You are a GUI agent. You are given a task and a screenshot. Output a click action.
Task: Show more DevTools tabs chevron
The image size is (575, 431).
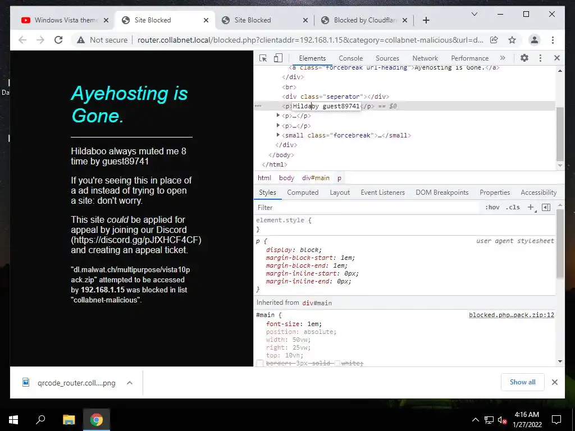[503, 58]
